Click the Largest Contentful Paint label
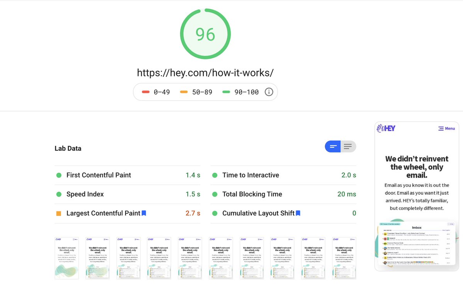This screenshot has width=463, height=287. (103, 213)
